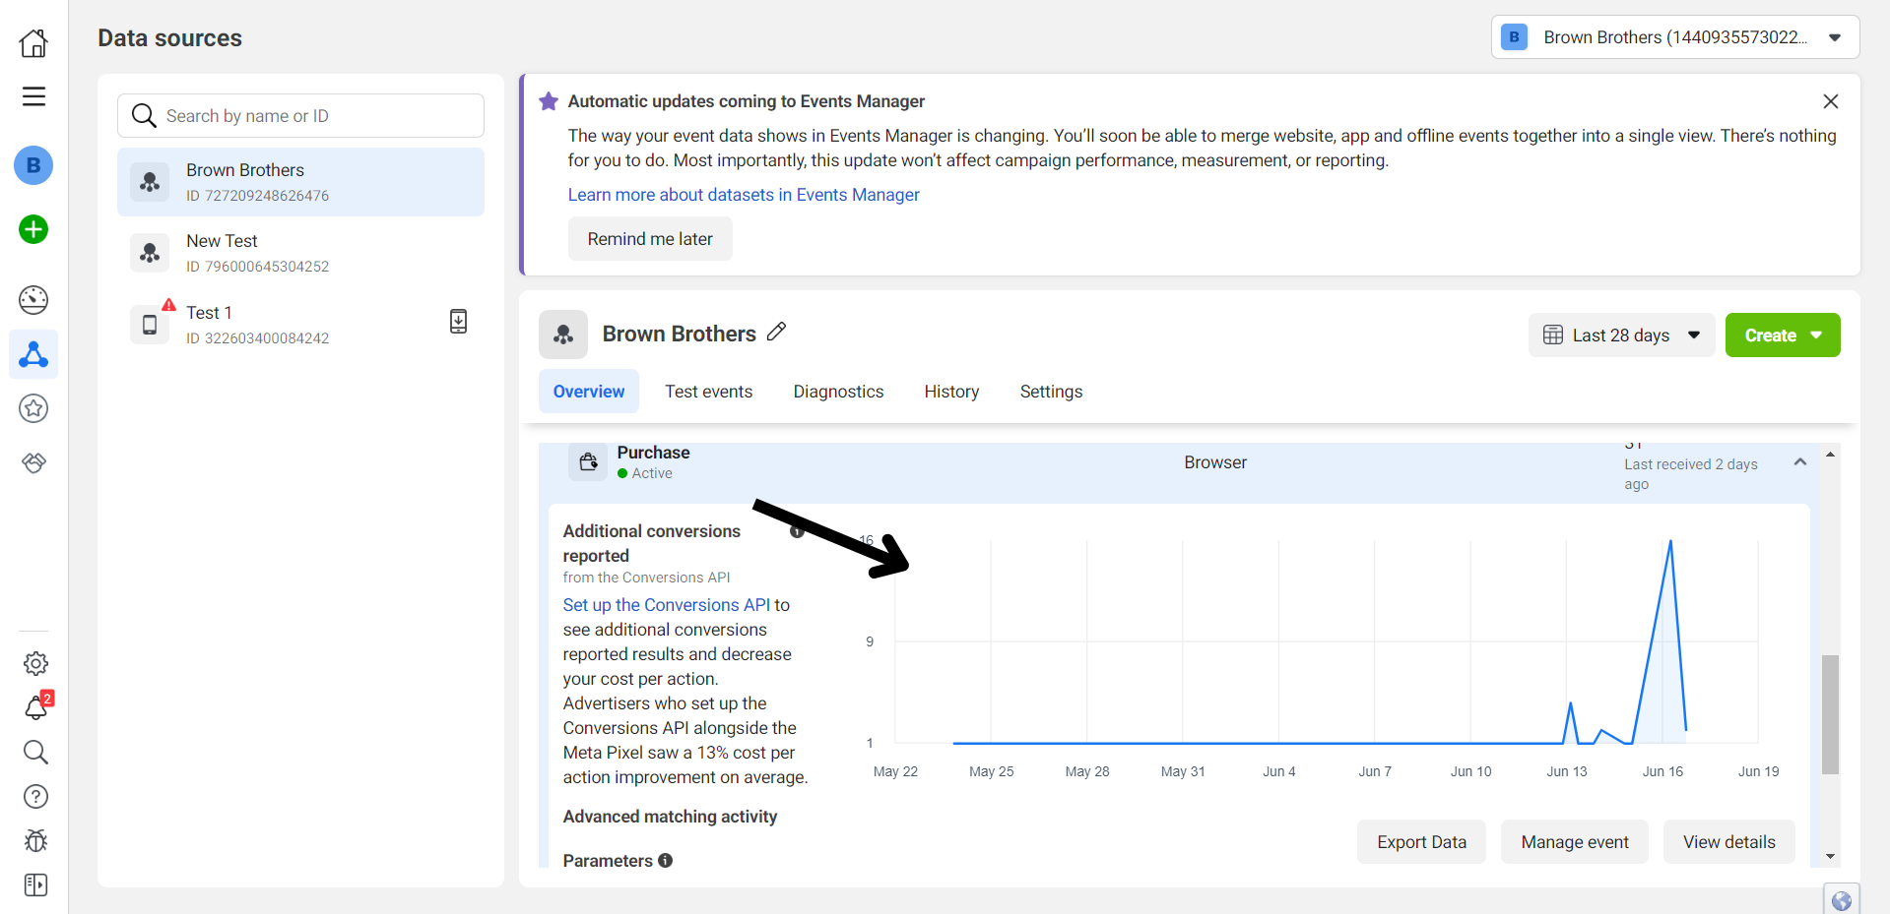Switch to the Settings tab
This screenshot has width=1890, height=914.
click(x=1051, y=392)
